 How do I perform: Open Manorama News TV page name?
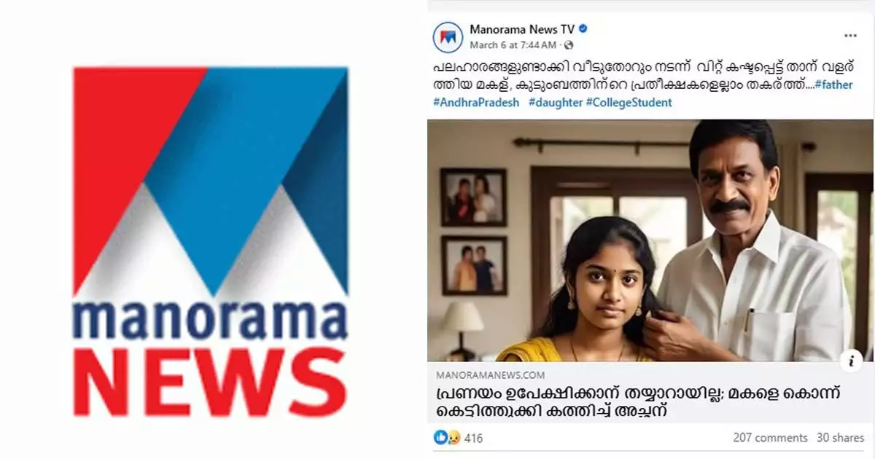(x=522, y=30)
